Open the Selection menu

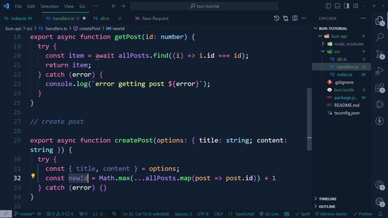pyautogui.click(x=50, y=6)
